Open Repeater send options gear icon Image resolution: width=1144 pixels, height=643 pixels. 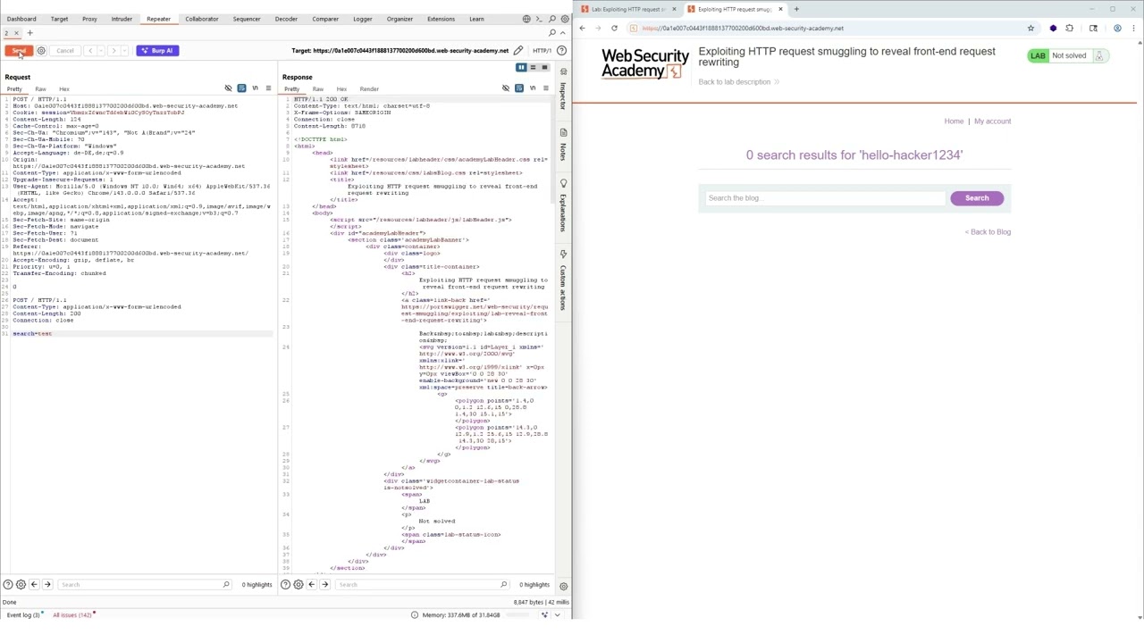click(41, 51)
